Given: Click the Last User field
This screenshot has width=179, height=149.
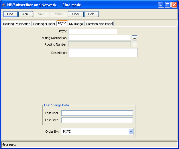Looking at the screenshot, I should [97, 113].
